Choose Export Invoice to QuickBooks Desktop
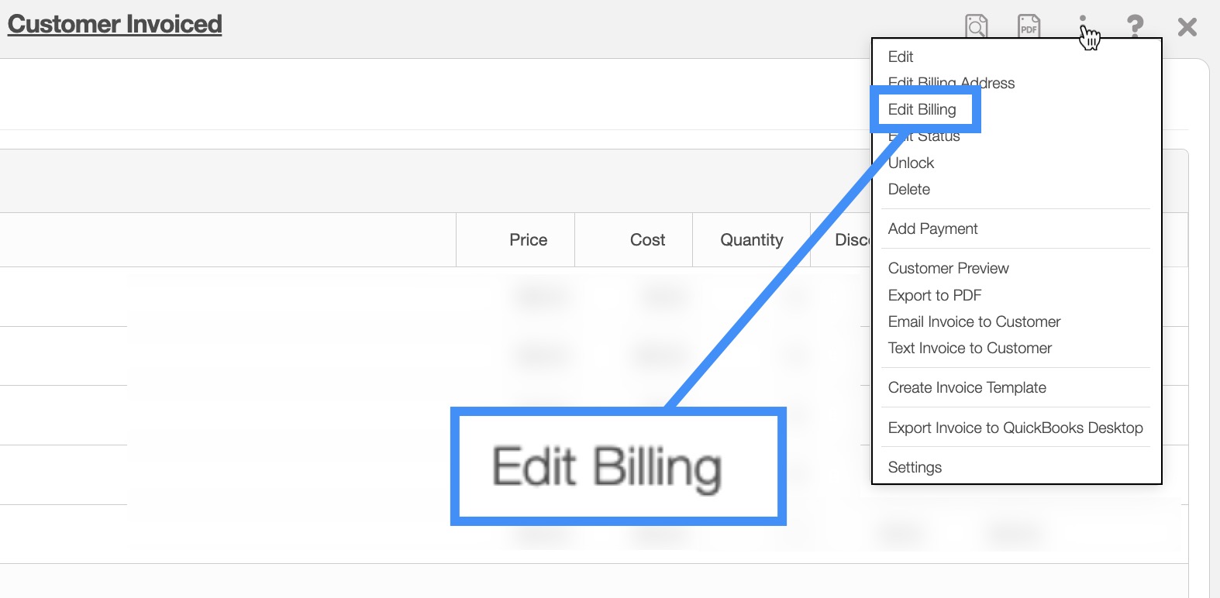Image resolution: width=1220 pixels, height=598 pixels. [x=1015, y=428]
